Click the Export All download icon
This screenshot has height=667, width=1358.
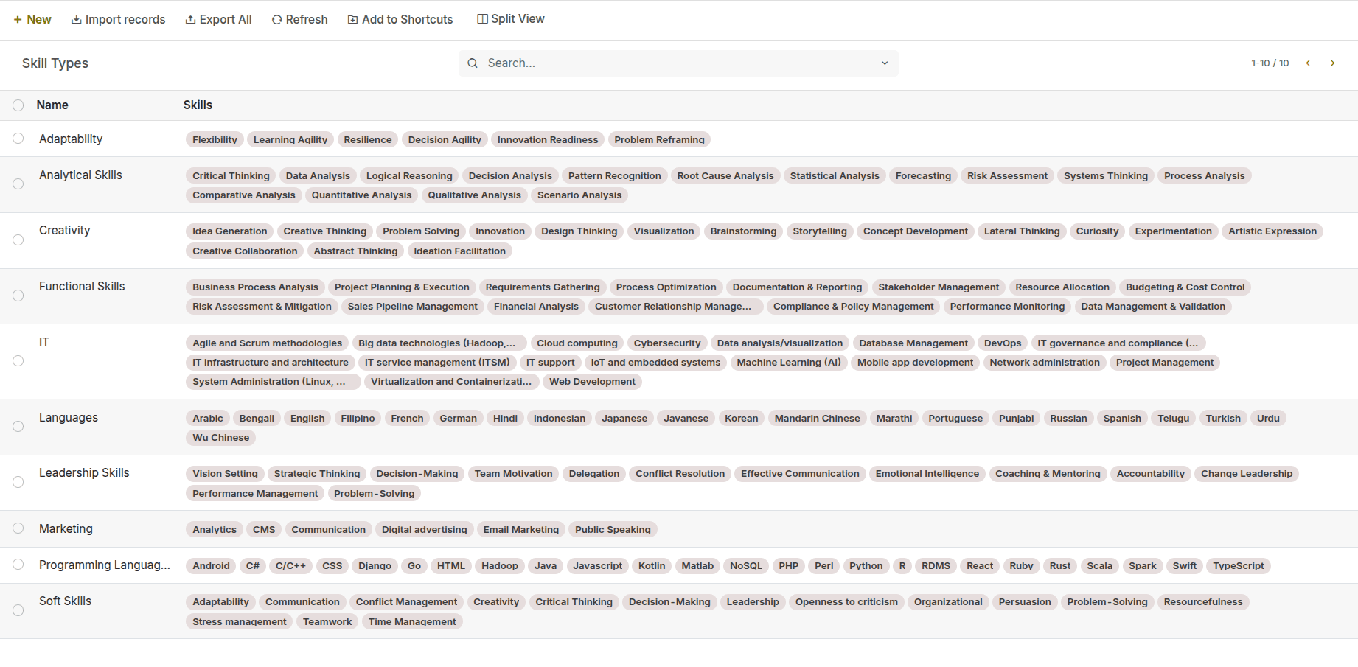coord(191,20)
